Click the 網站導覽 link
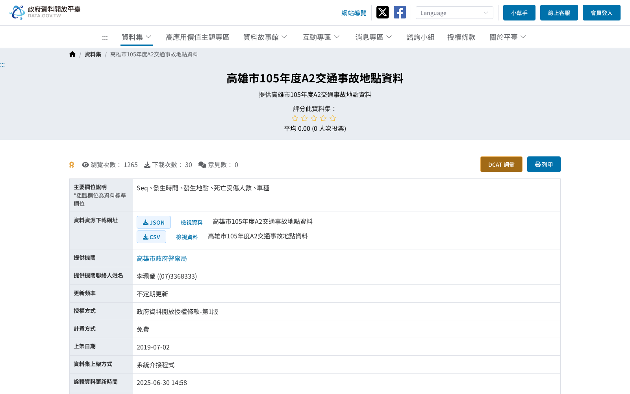Screen dimensions: 630x394 [354, 13]
